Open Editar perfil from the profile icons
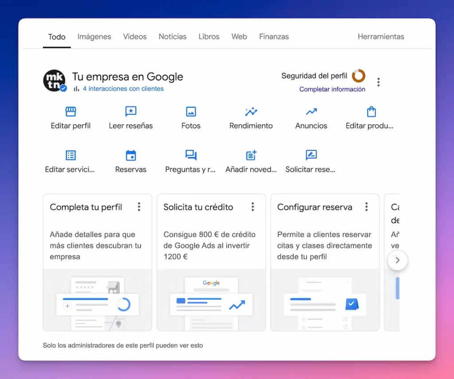The height and width of the screenshot is (379, 454). [70, 116]
